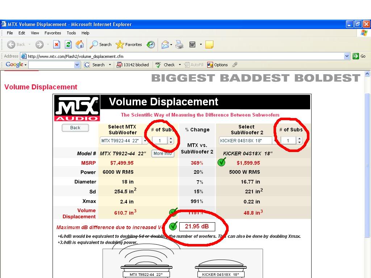371x278 pixels.
Task: Click the scrollbar up arrow
Action: pyautogui.click(x=367, y=74)
